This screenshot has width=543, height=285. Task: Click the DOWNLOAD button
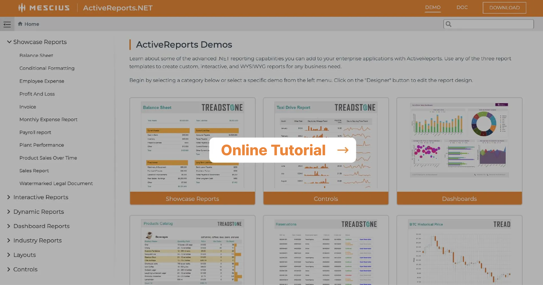pyautogui.click(x=505, y=8)
